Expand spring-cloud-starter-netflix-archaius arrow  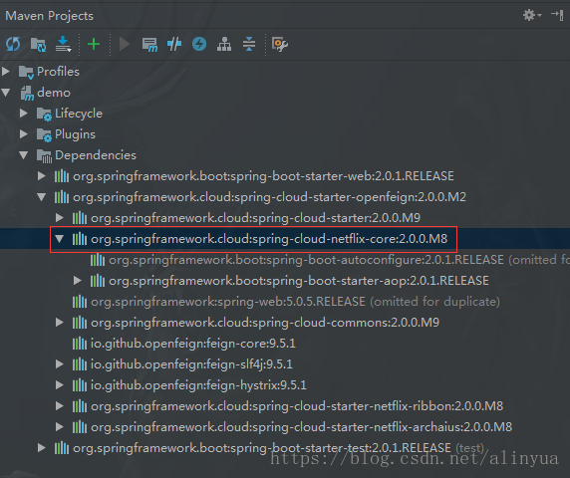click(60, 427)
